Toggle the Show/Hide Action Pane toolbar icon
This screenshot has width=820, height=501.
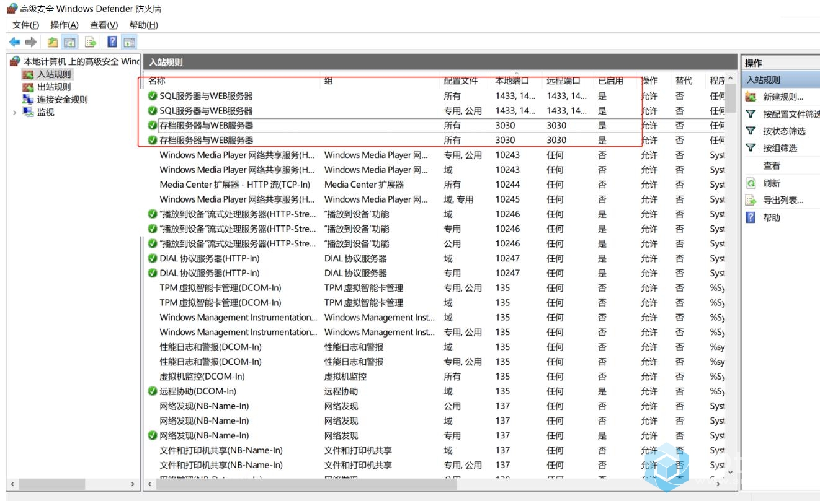tap(129, 42)
